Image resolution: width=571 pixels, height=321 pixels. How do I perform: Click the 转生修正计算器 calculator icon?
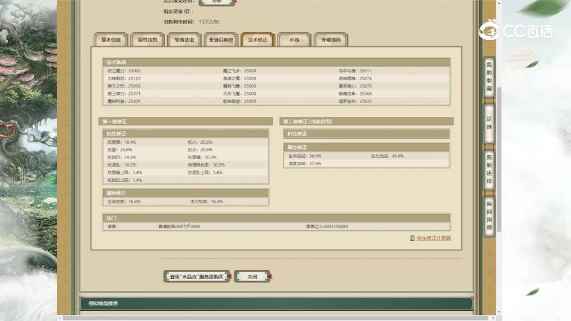pyautogui.click(x=412, y=238)
